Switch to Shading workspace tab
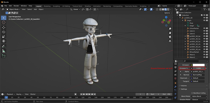 pos(88,6)
